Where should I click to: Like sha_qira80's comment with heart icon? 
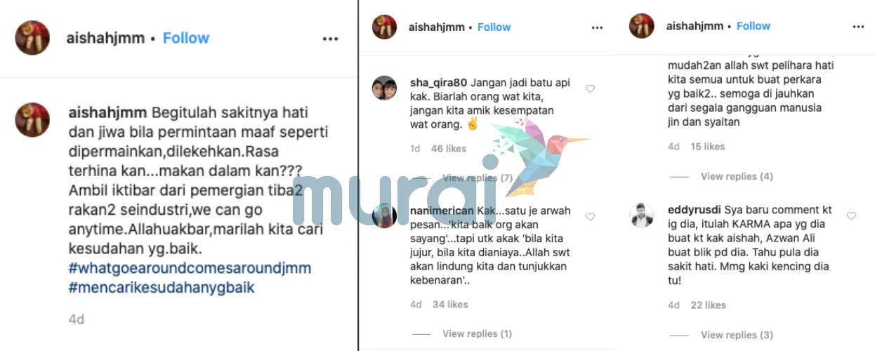[x=590, y=89]
